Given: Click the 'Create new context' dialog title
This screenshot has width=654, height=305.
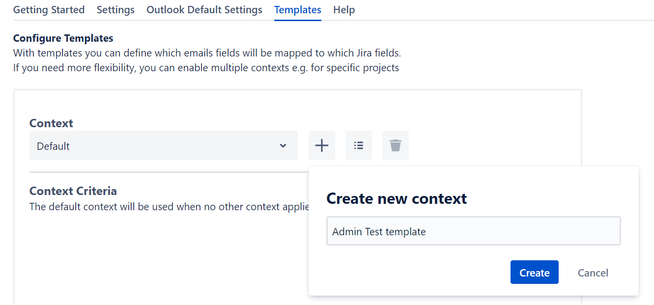Looking at the screenshot, I should (x=397, y=198).
